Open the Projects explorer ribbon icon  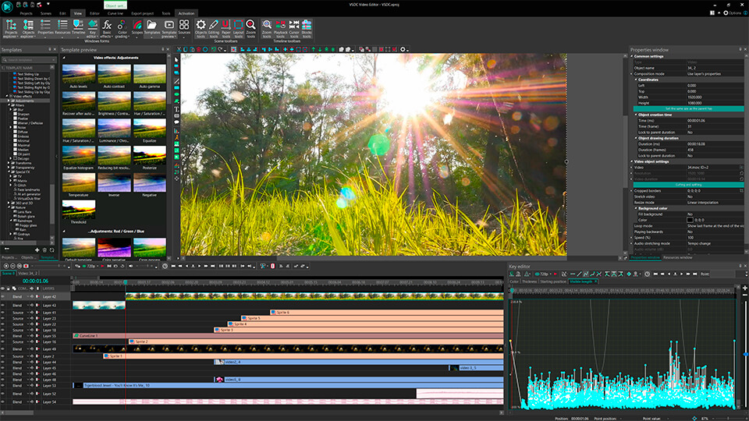[10, 29]
